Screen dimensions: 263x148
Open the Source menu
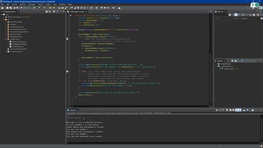[14, 5]
